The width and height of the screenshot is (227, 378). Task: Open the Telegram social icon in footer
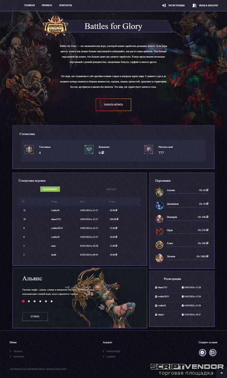click(x=202, y=352)
